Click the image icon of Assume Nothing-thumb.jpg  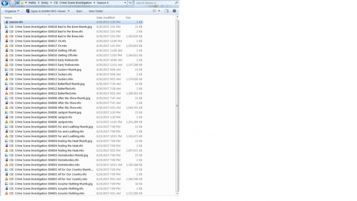coord(7,184)
